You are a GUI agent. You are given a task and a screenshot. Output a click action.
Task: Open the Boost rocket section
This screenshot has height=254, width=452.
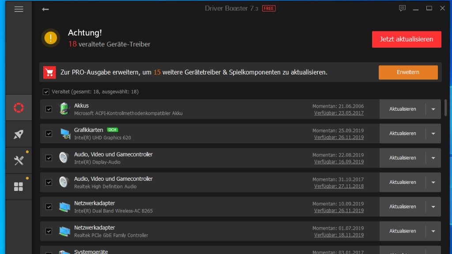pos(19,134)
